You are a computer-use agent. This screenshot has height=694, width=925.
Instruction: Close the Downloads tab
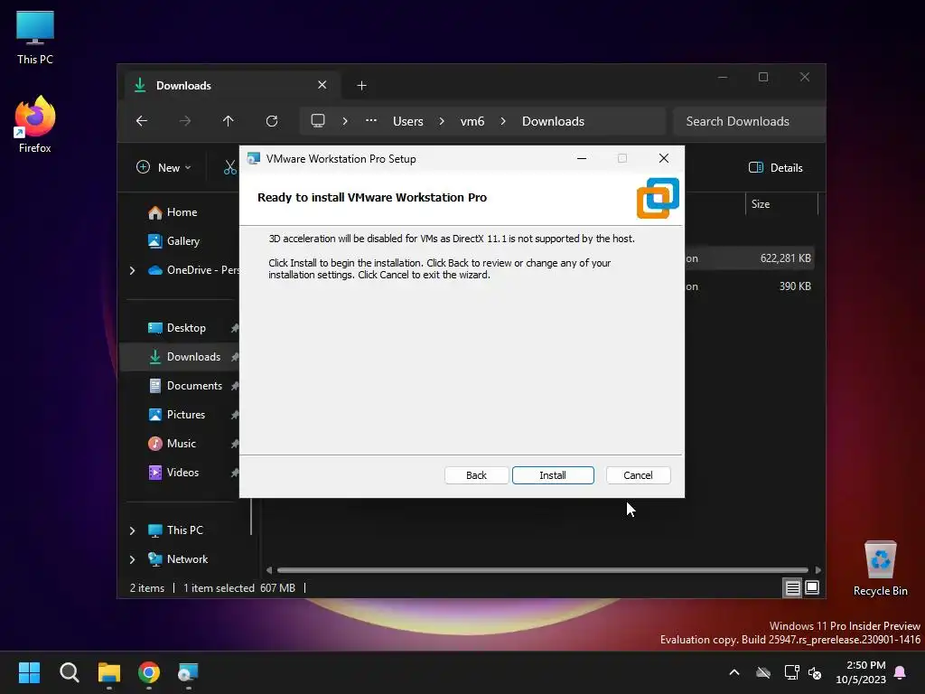click(x=322, y=85)
